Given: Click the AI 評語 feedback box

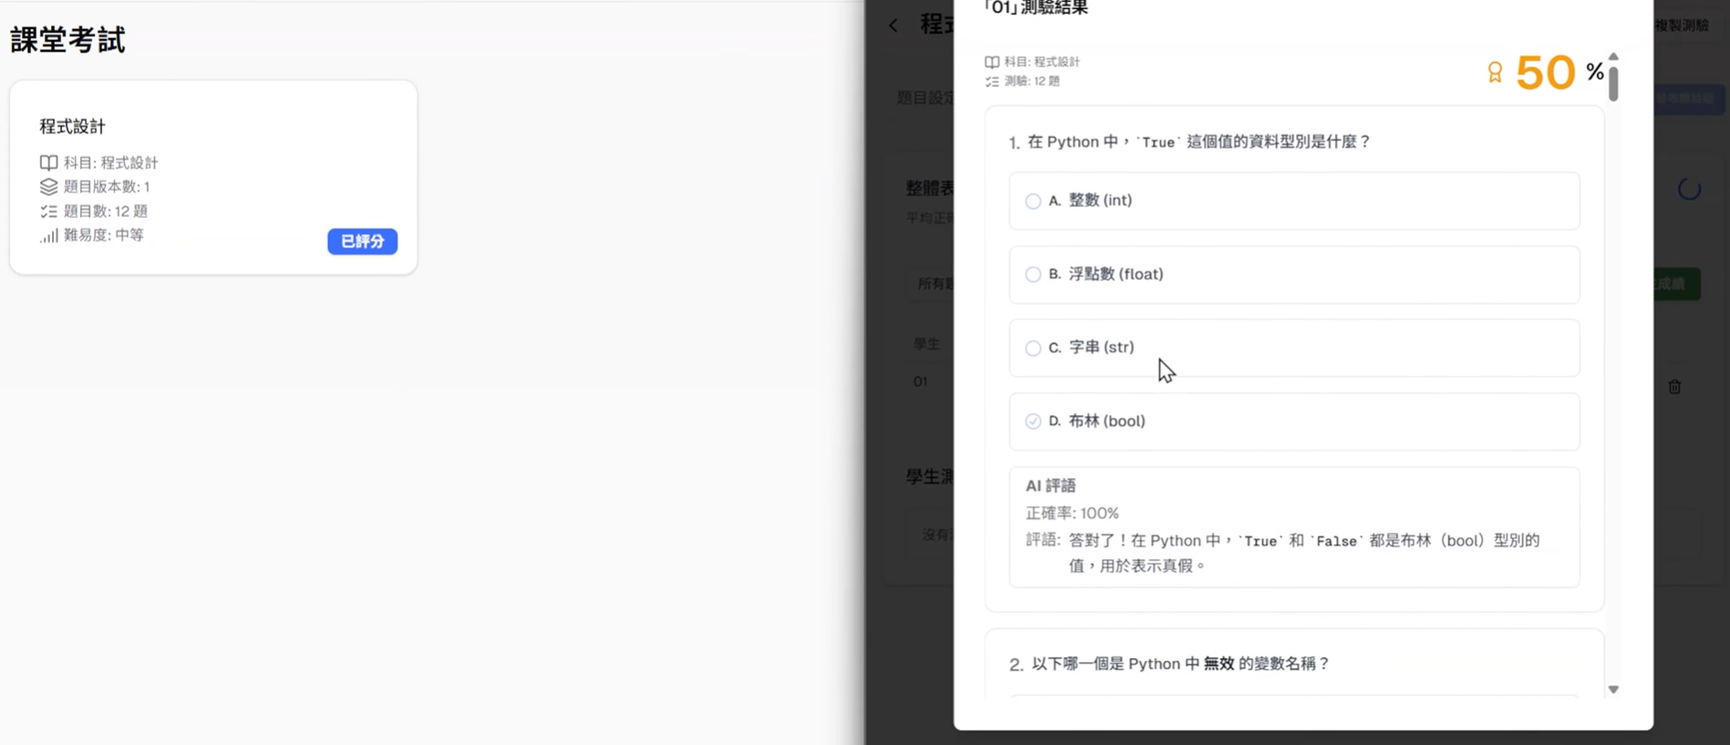Looking at the screenshot, I should point(1294,527).
